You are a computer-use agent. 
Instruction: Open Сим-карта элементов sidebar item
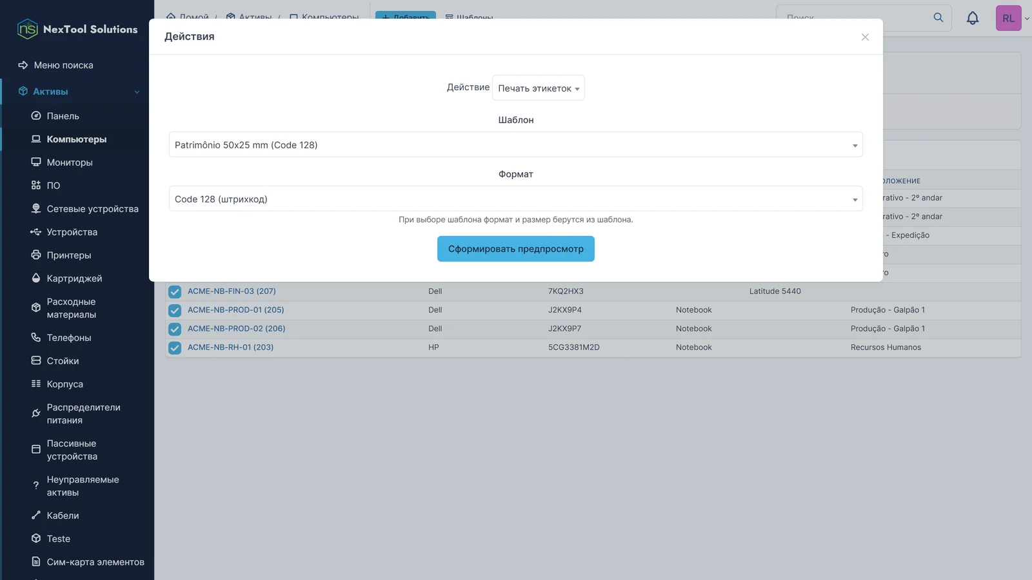[x=95, y=562]
